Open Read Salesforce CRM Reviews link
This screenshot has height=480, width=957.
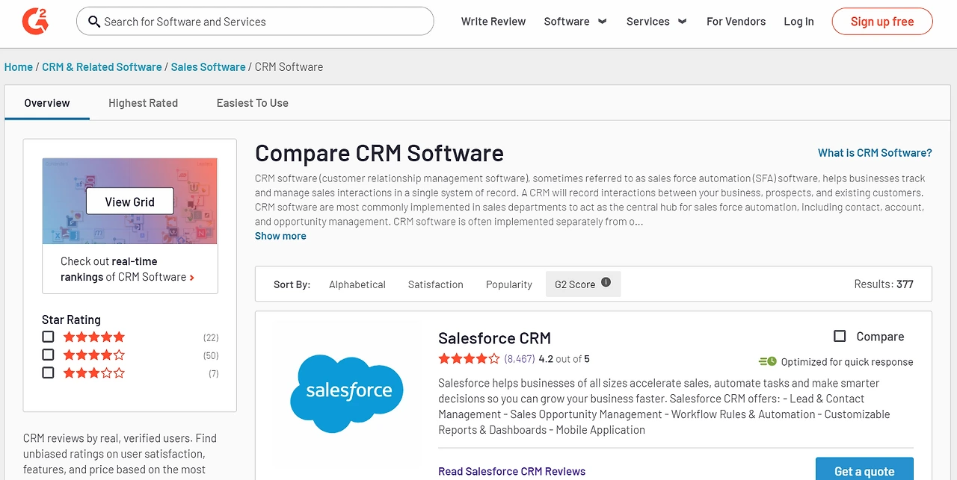coord(512,472)
